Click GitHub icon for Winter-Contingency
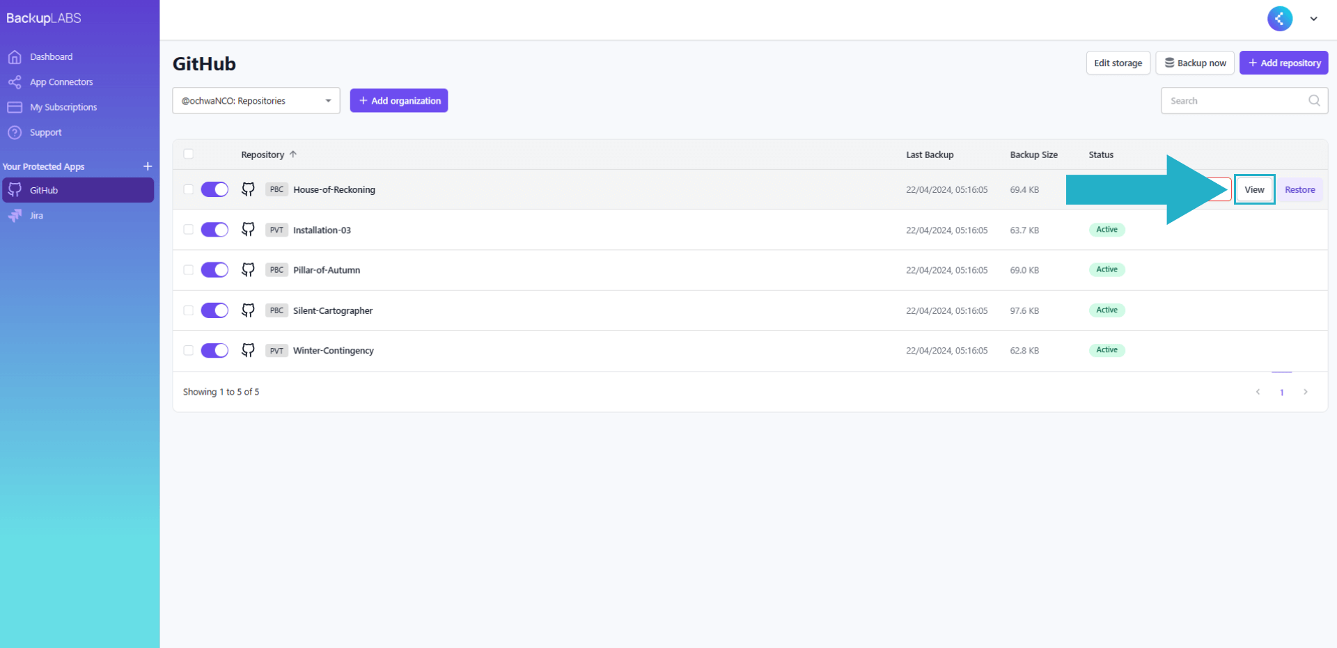1337x648 pixels. tap(248, 350)
